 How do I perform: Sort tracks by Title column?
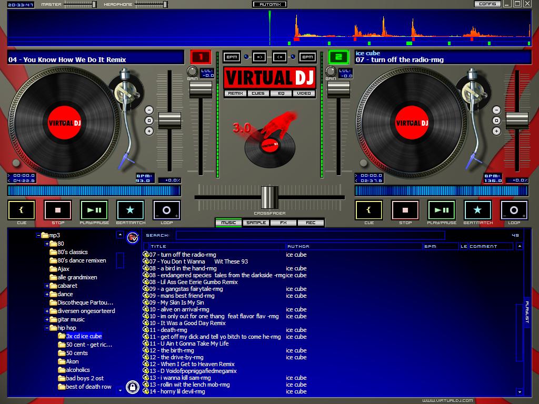coord(217,246)
